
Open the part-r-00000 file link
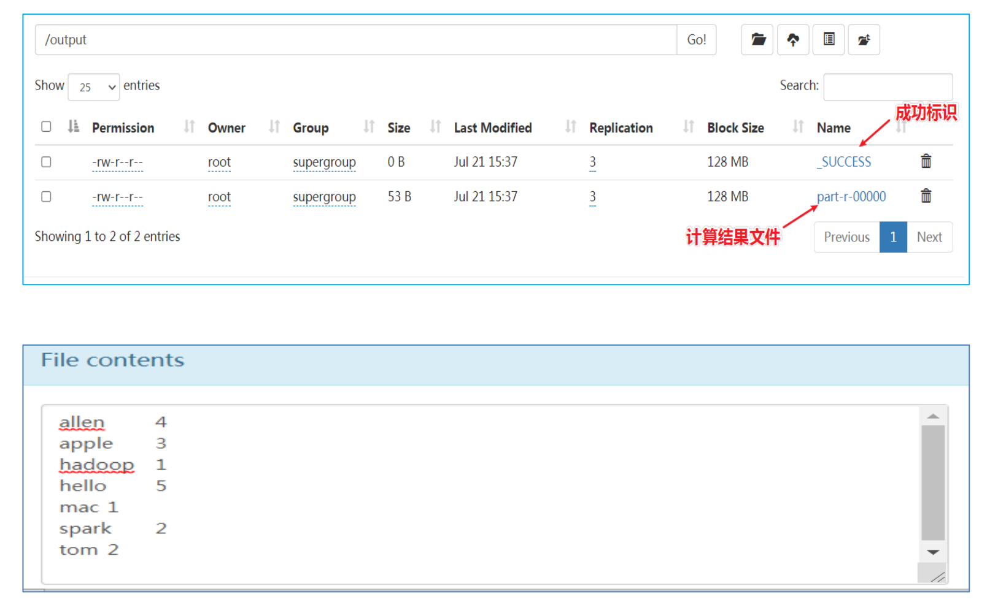click(x=851, y=197)
